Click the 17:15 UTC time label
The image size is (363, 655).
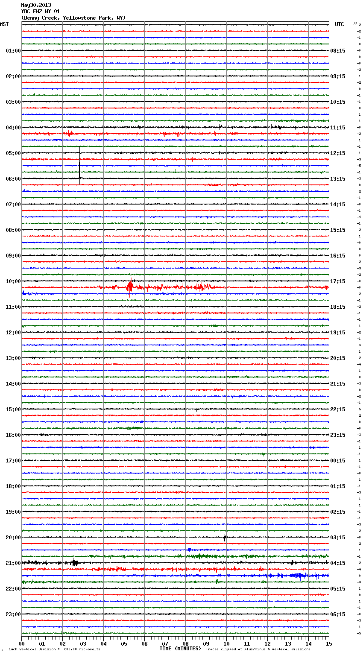338,281
